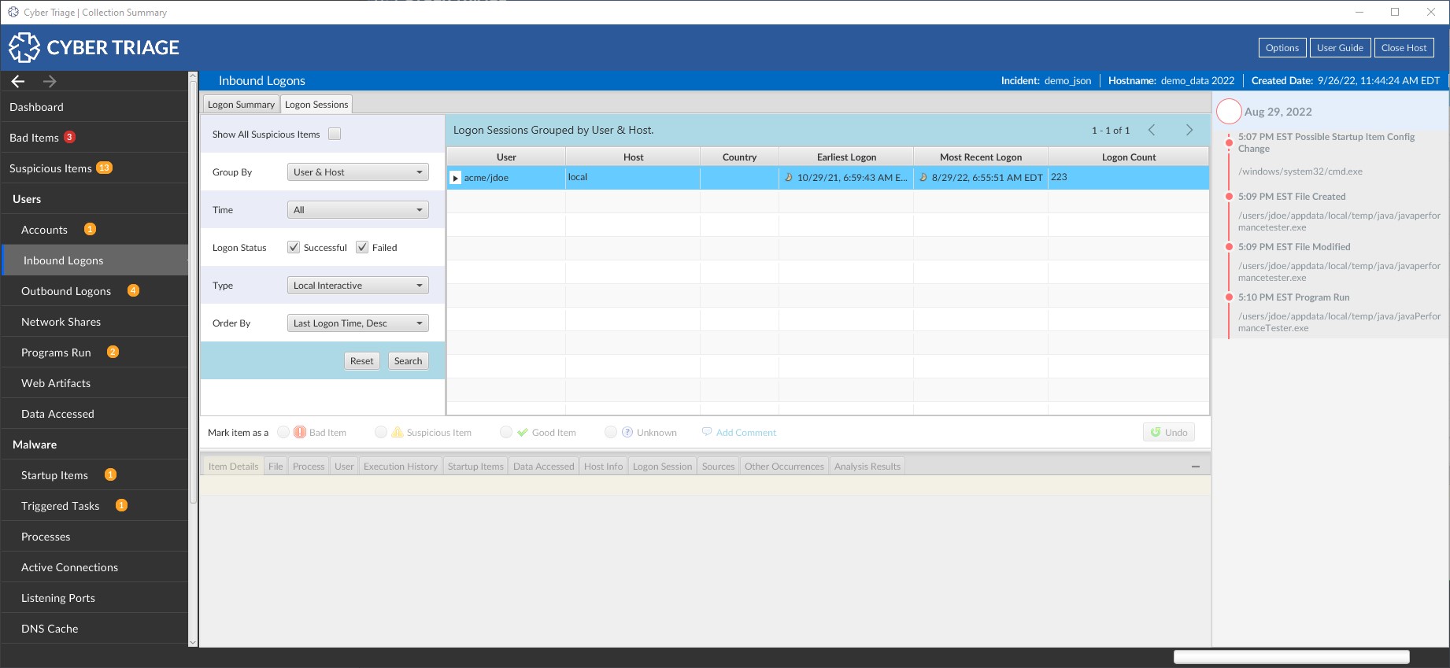
Task: Go to previous page of logon sessions
Action: pos(1152,130)
